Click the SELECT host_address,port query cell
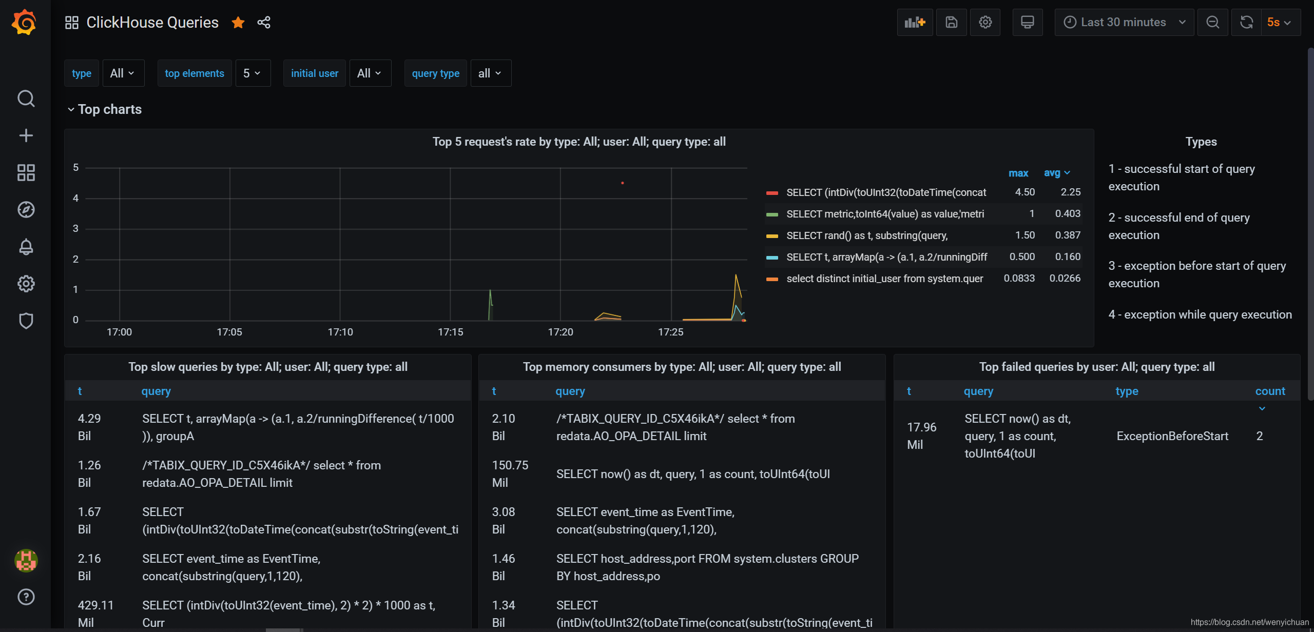This screenshot has width=1314, height=632. pos(707,567)
